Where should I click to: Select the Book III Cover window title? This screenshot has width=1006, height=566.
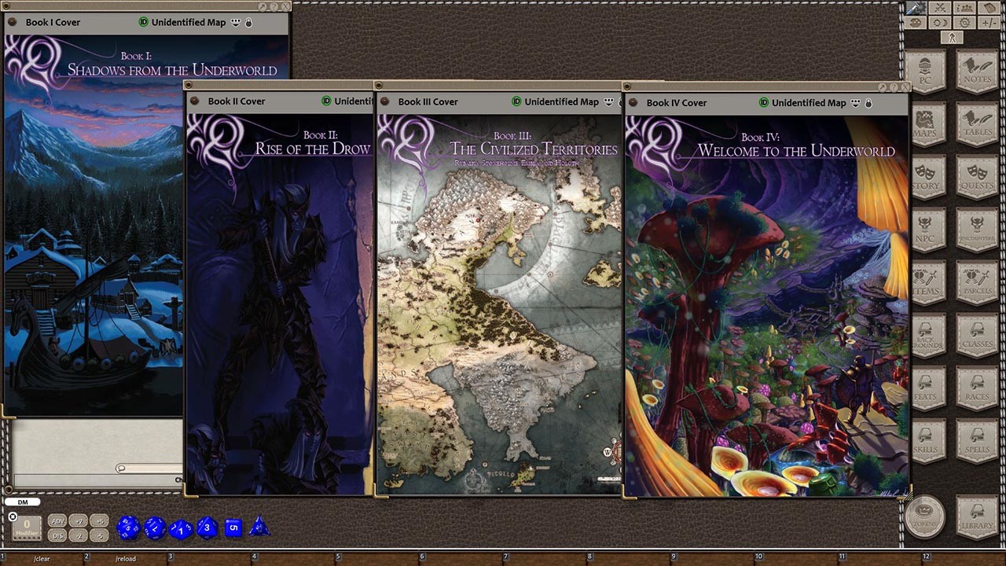(428, 102)
